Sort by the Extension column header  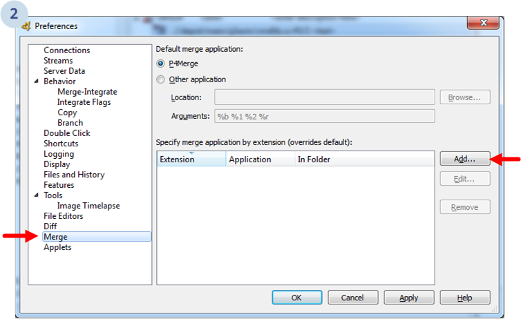point(191,159)
